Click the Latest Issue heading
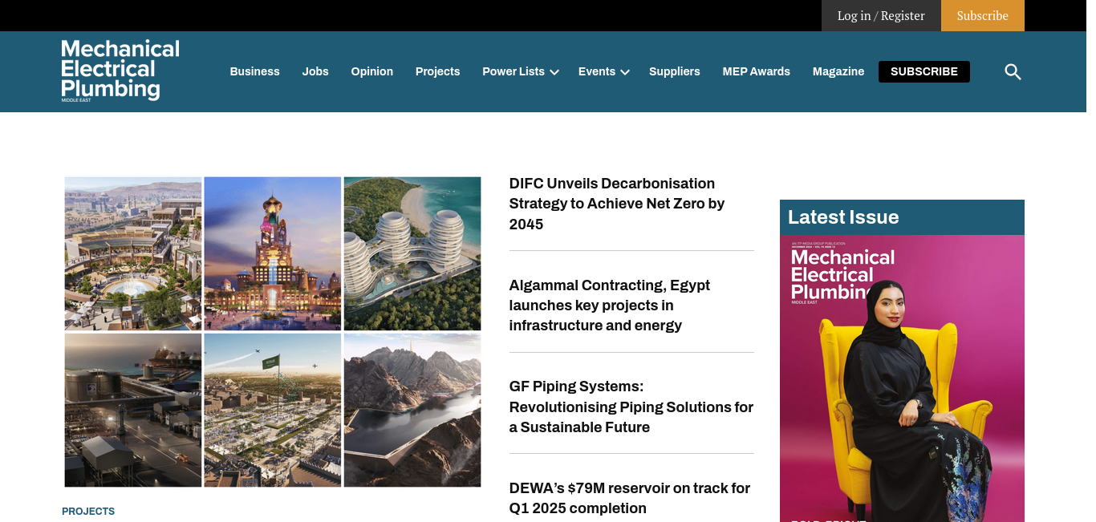The height and width of the screenshot is (522, 1096). pos(843,217)
